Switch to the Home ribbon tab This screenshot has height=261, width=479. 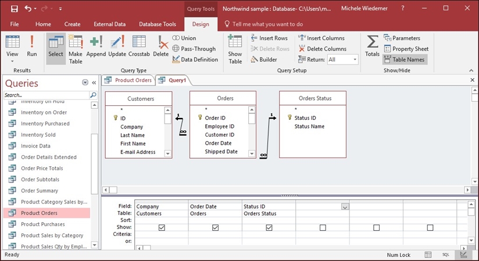click(x=43, y=24)
